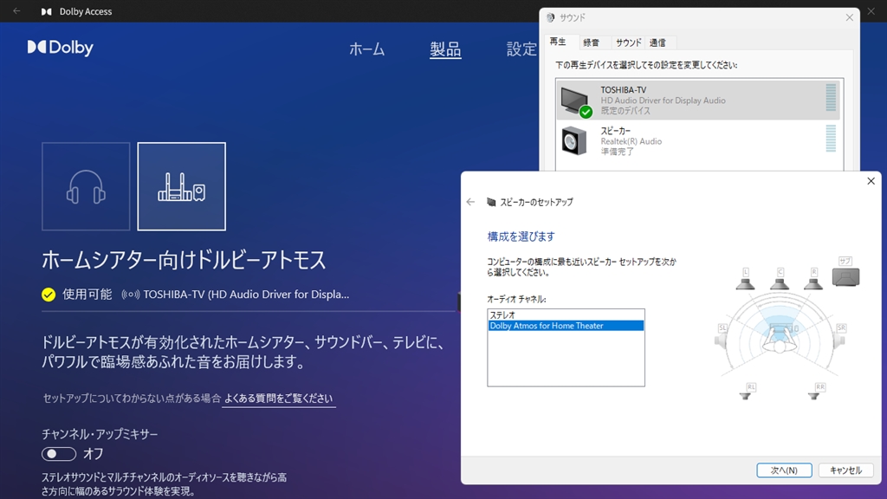Click the Dolby Access title bar icon

[47, 11]
